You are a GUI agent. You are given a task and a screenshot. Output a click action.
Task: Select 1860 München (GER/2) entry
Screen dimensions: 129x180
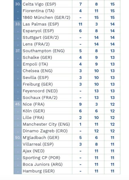46,17
